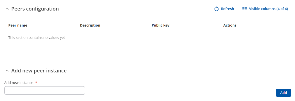The image size is (295, 101).
Task: Click the Refresh text link
Action: coord(227,9)
